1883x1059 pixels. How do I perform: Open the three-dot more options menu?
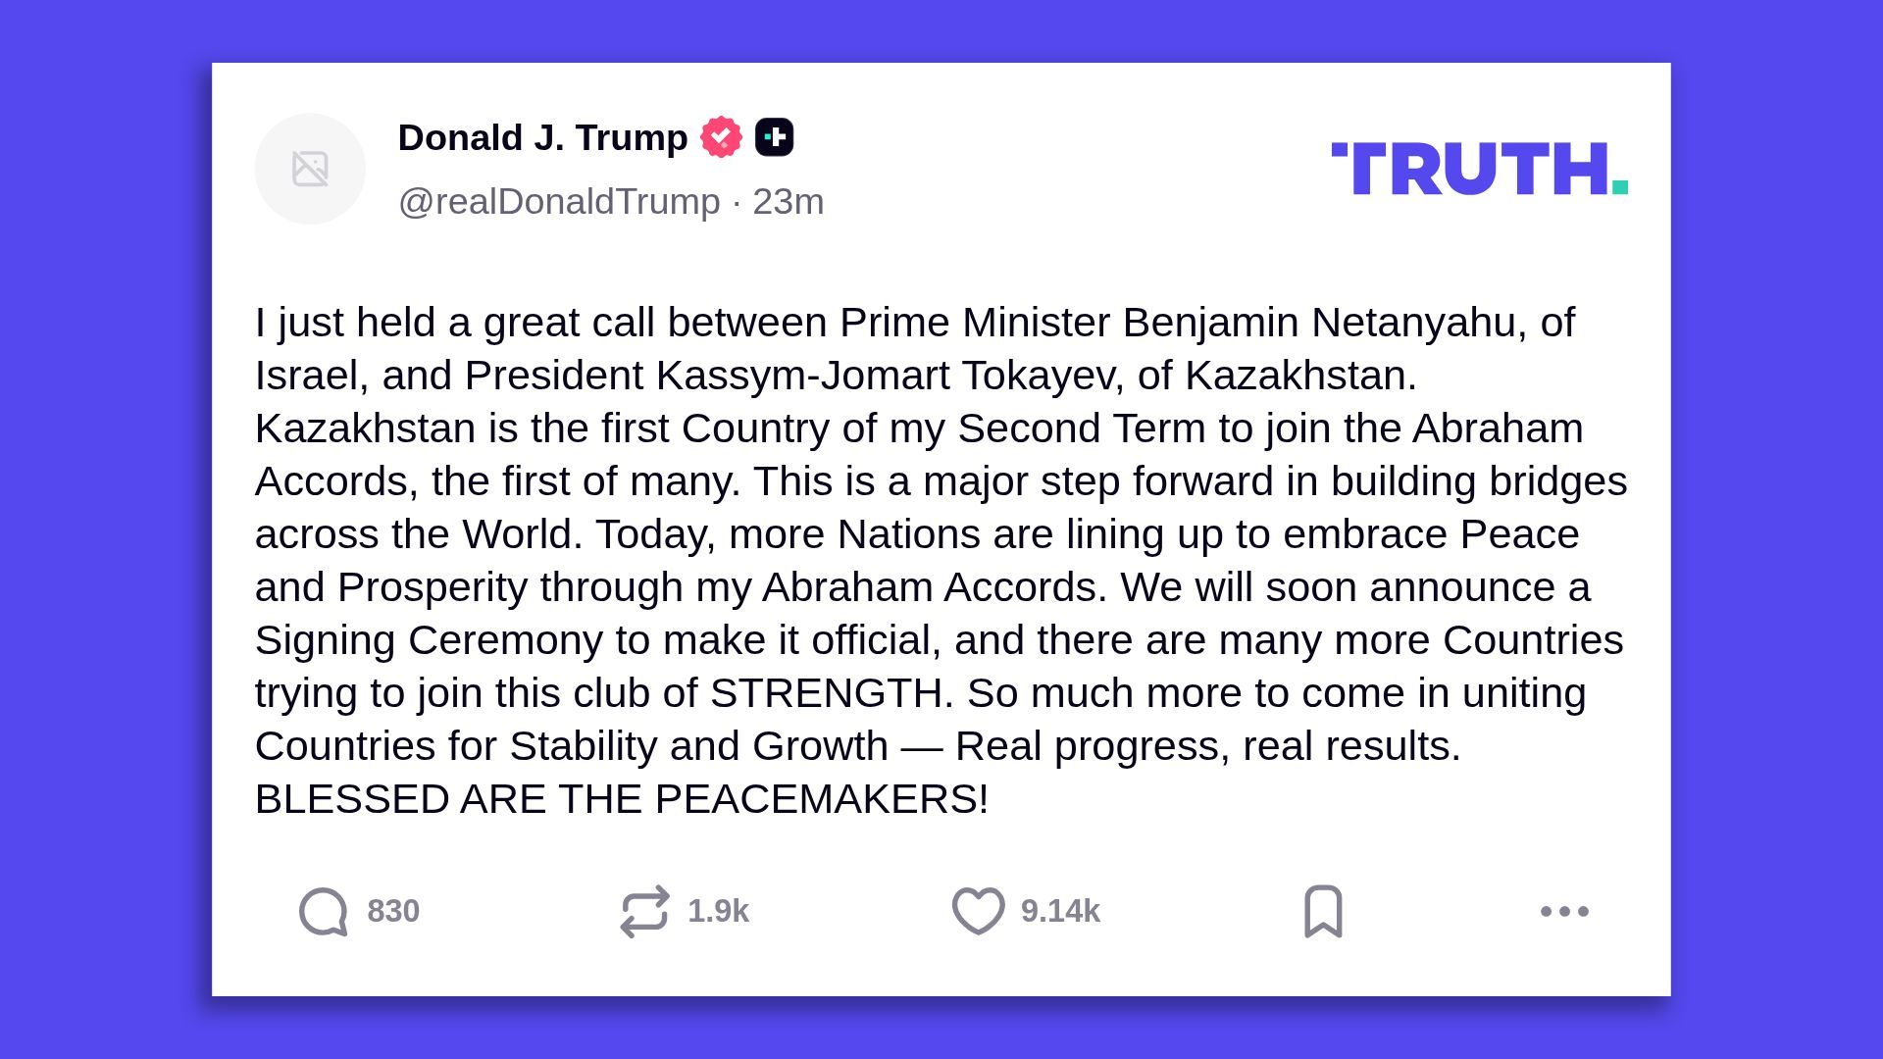point(1564,911)
